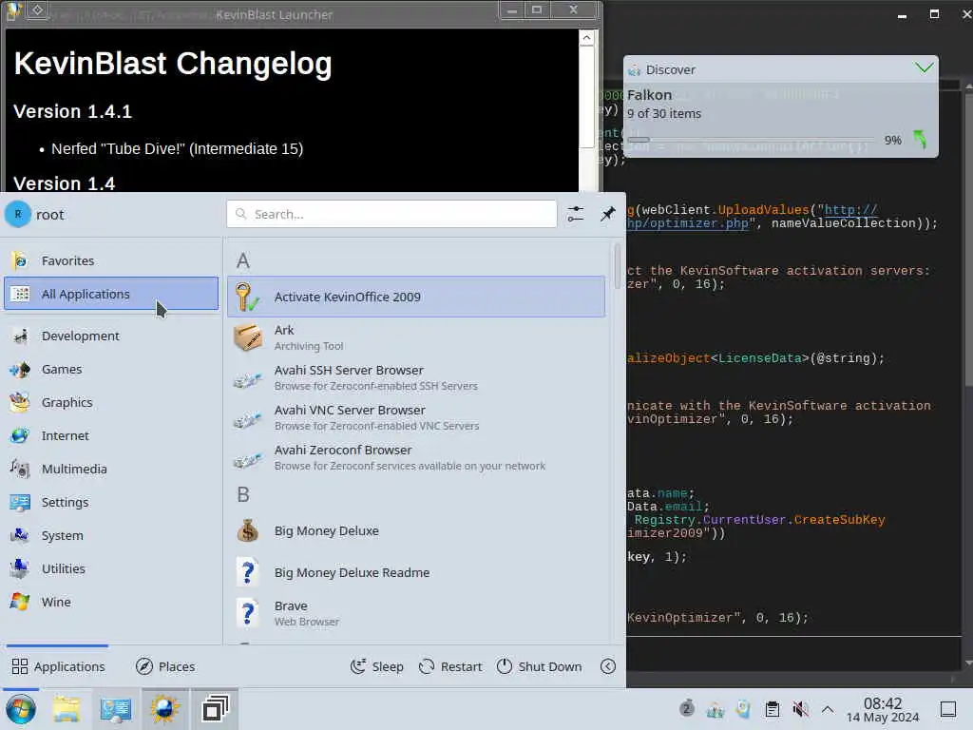Expand more session options arrow
This screenshot has width=973, height=730.
pos(608,666)
